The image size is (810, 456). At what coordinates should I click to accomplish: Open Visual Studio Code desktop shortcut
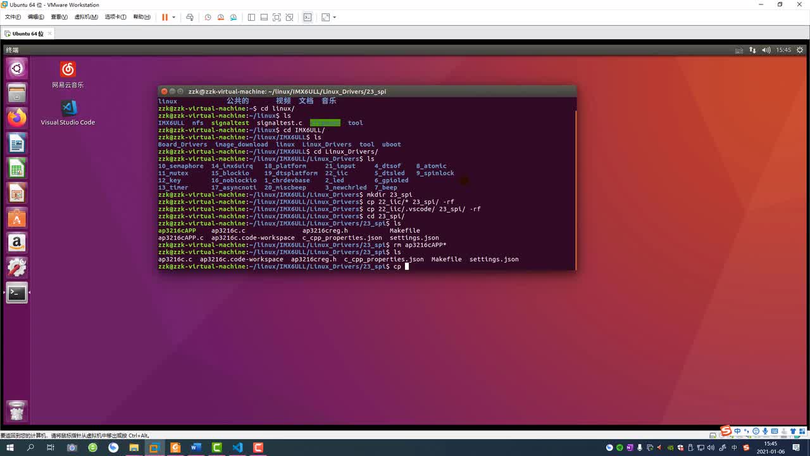tap(68, 113)
